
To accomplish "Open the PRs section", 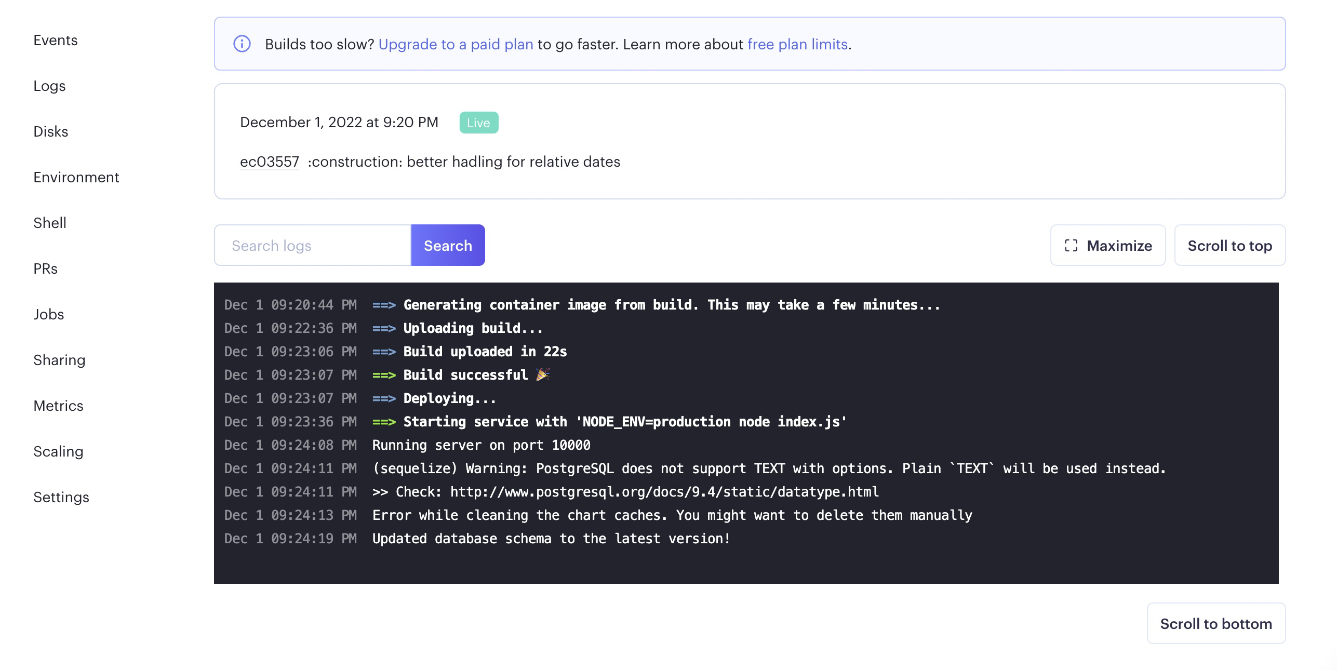I will point(45,269).
